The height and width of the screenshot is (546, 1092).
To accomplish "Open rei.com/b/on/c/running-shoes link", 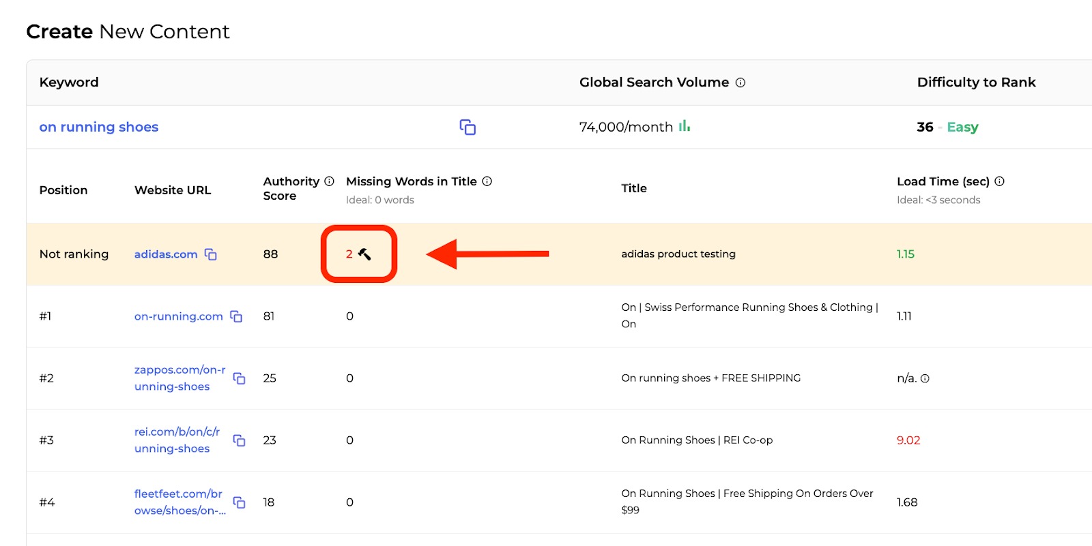I will [177, 440].
